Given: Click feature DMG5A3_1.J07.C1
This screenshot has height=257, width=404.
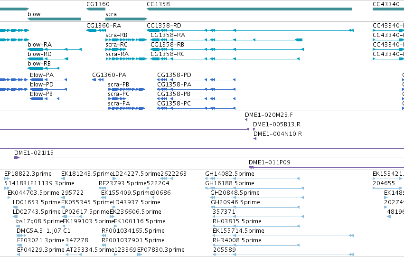Looking at the screenshot, I should [44, 231].
